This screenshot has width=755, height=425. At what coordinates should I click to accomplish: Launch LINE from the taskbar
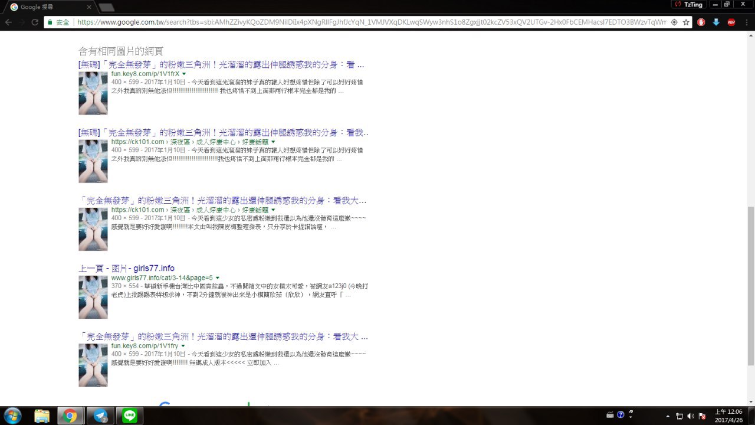tap(130, 416)
